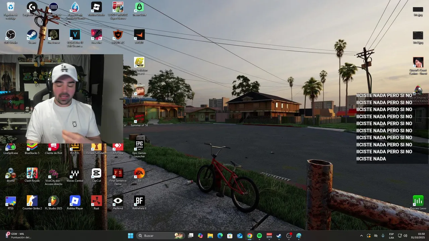This screenshot has width=429, height=241.
Task: Open the EA app shortcut
Action: click(139, 175)
